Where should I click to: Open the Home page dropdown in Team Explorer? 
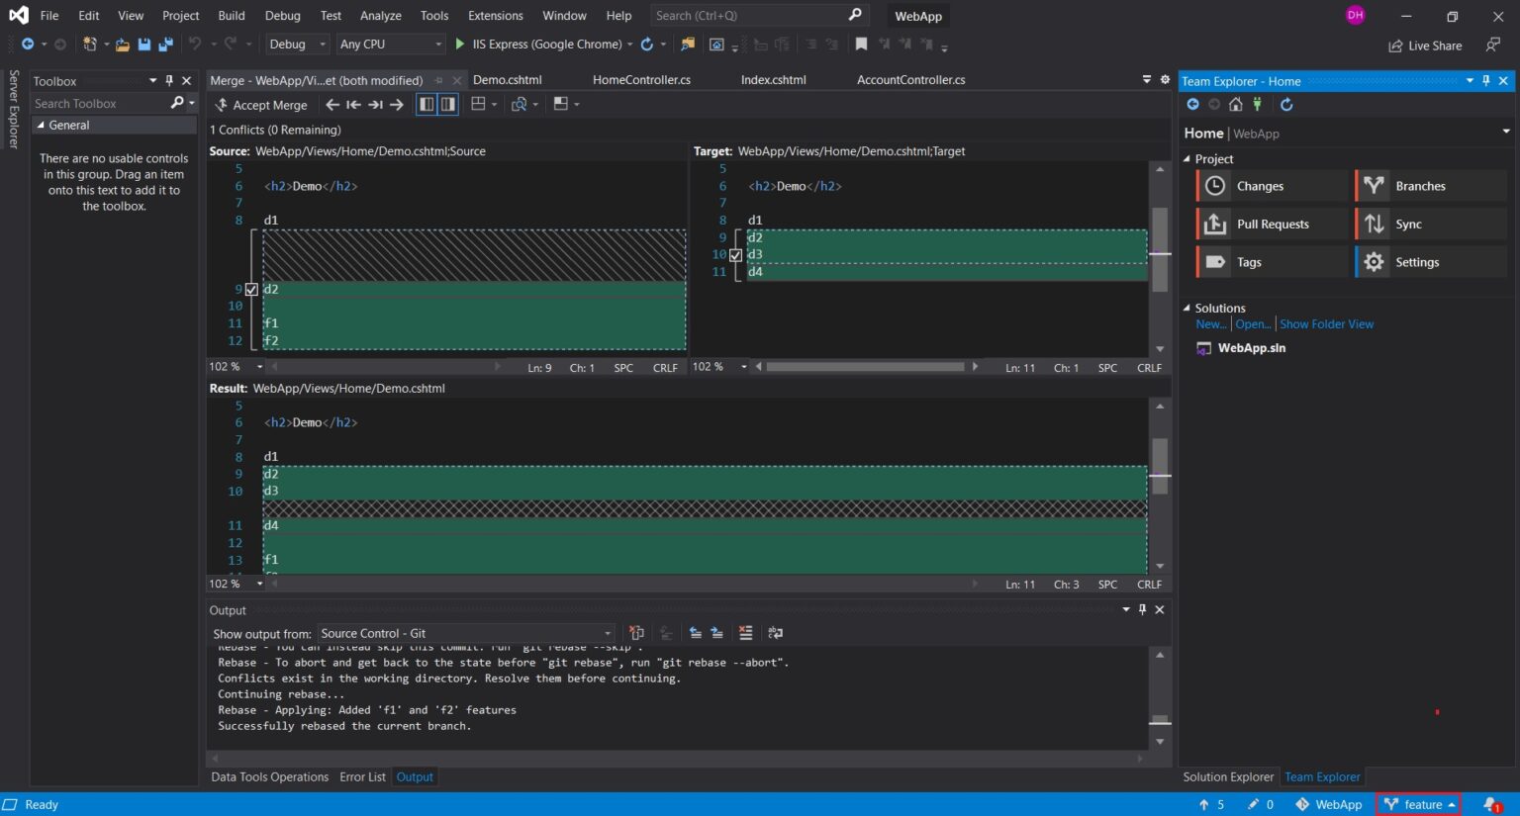(x=1505, y=133)
